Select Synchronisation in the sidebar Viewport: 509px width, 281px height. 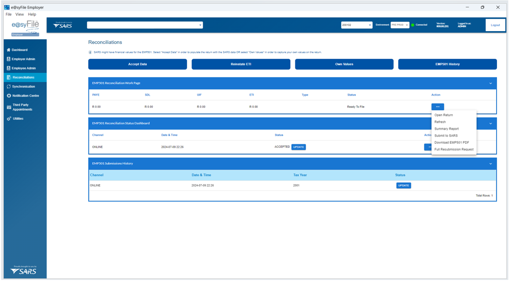coord(23,87)
